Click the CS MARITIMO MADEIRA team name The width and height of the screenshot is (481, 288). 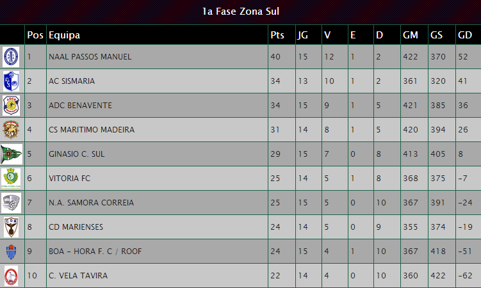click(92, 129)
